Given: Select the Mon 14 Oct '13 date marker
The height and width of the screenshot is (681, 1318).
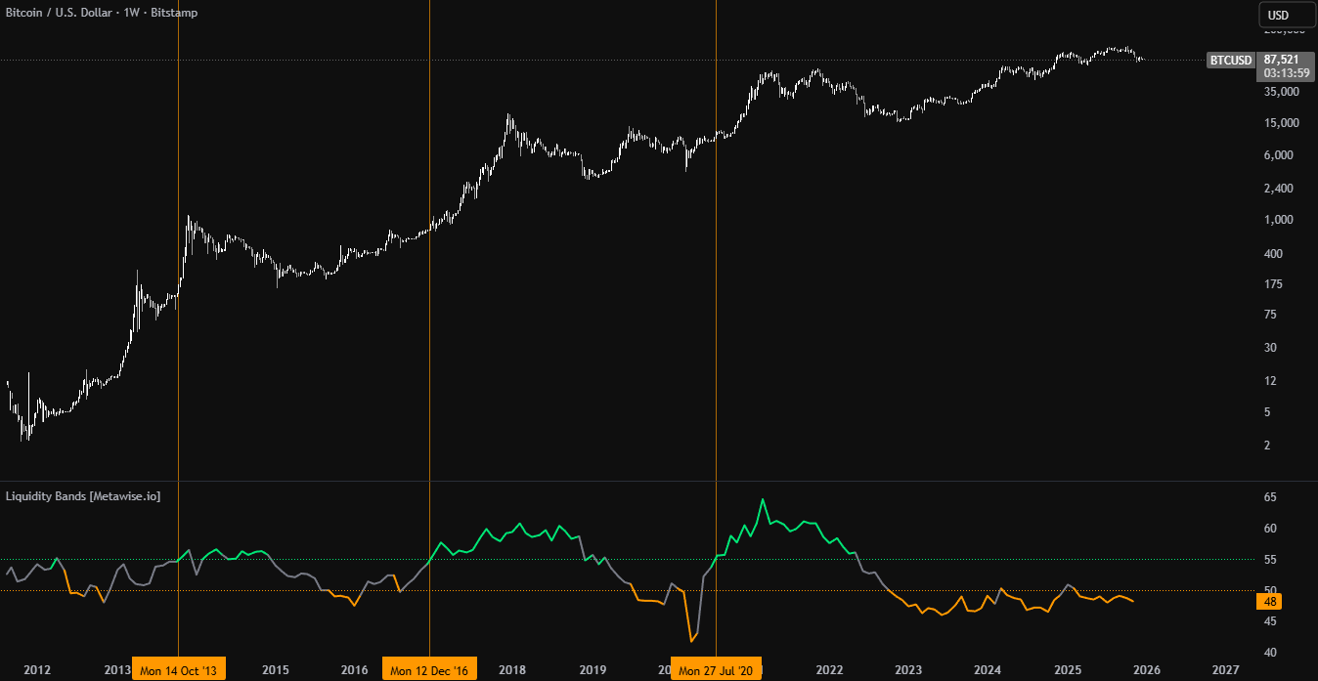Looking at the screenshot, I should click(179, 670).
